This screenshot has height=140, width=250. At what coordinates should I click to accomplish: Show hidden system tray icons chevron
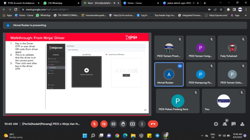pos(202,135)
